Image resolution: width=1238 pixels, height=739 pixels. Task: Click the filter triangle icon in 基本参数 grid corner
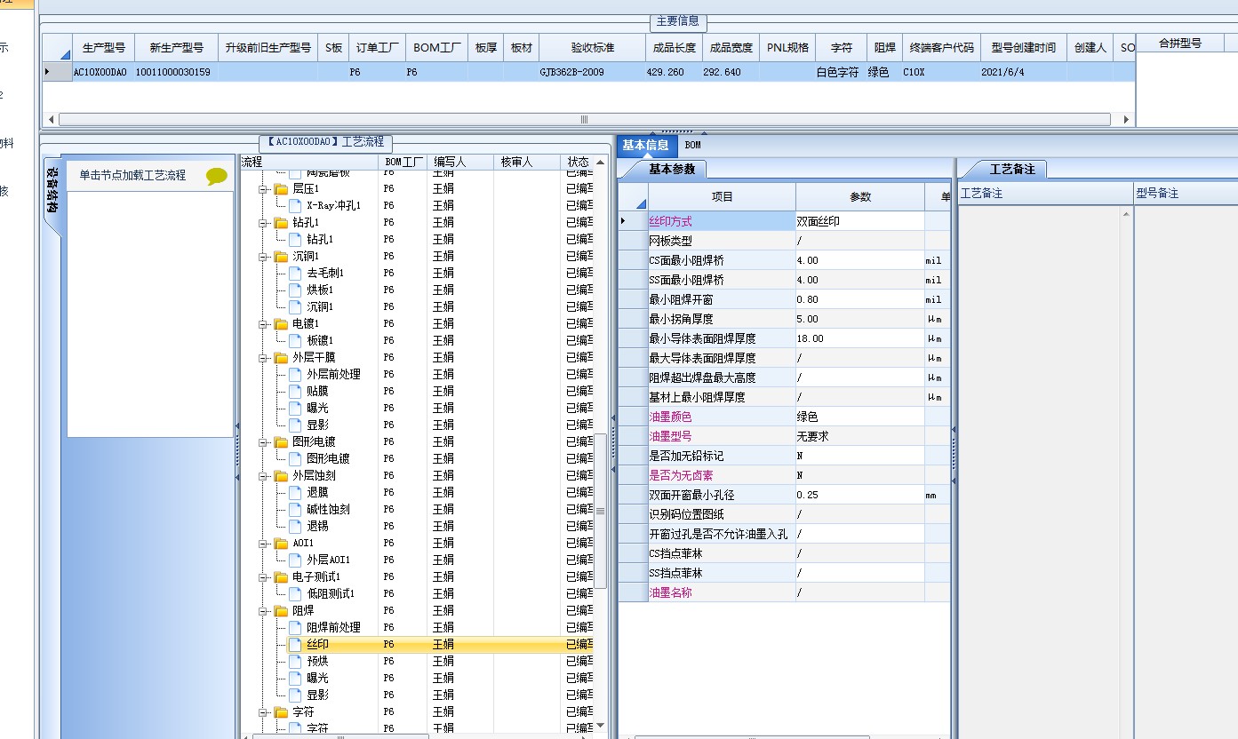pyautogui.click(x=640, y=203)
